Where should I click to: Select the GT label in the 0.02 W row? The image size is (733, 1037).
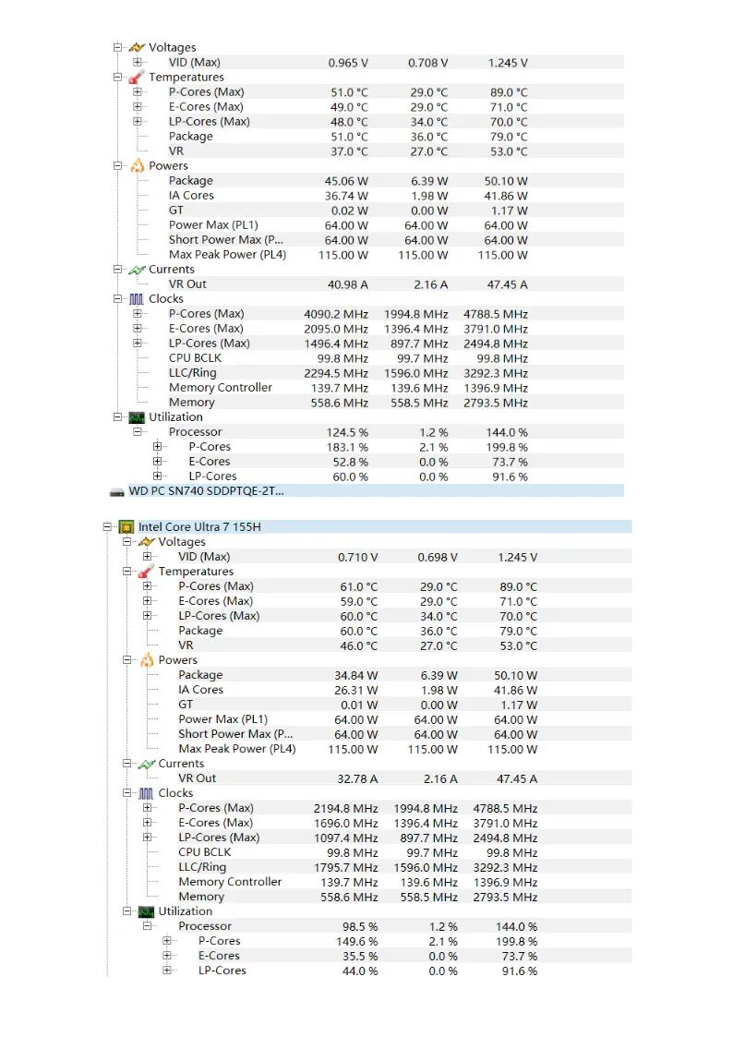(x=175, y=211)
